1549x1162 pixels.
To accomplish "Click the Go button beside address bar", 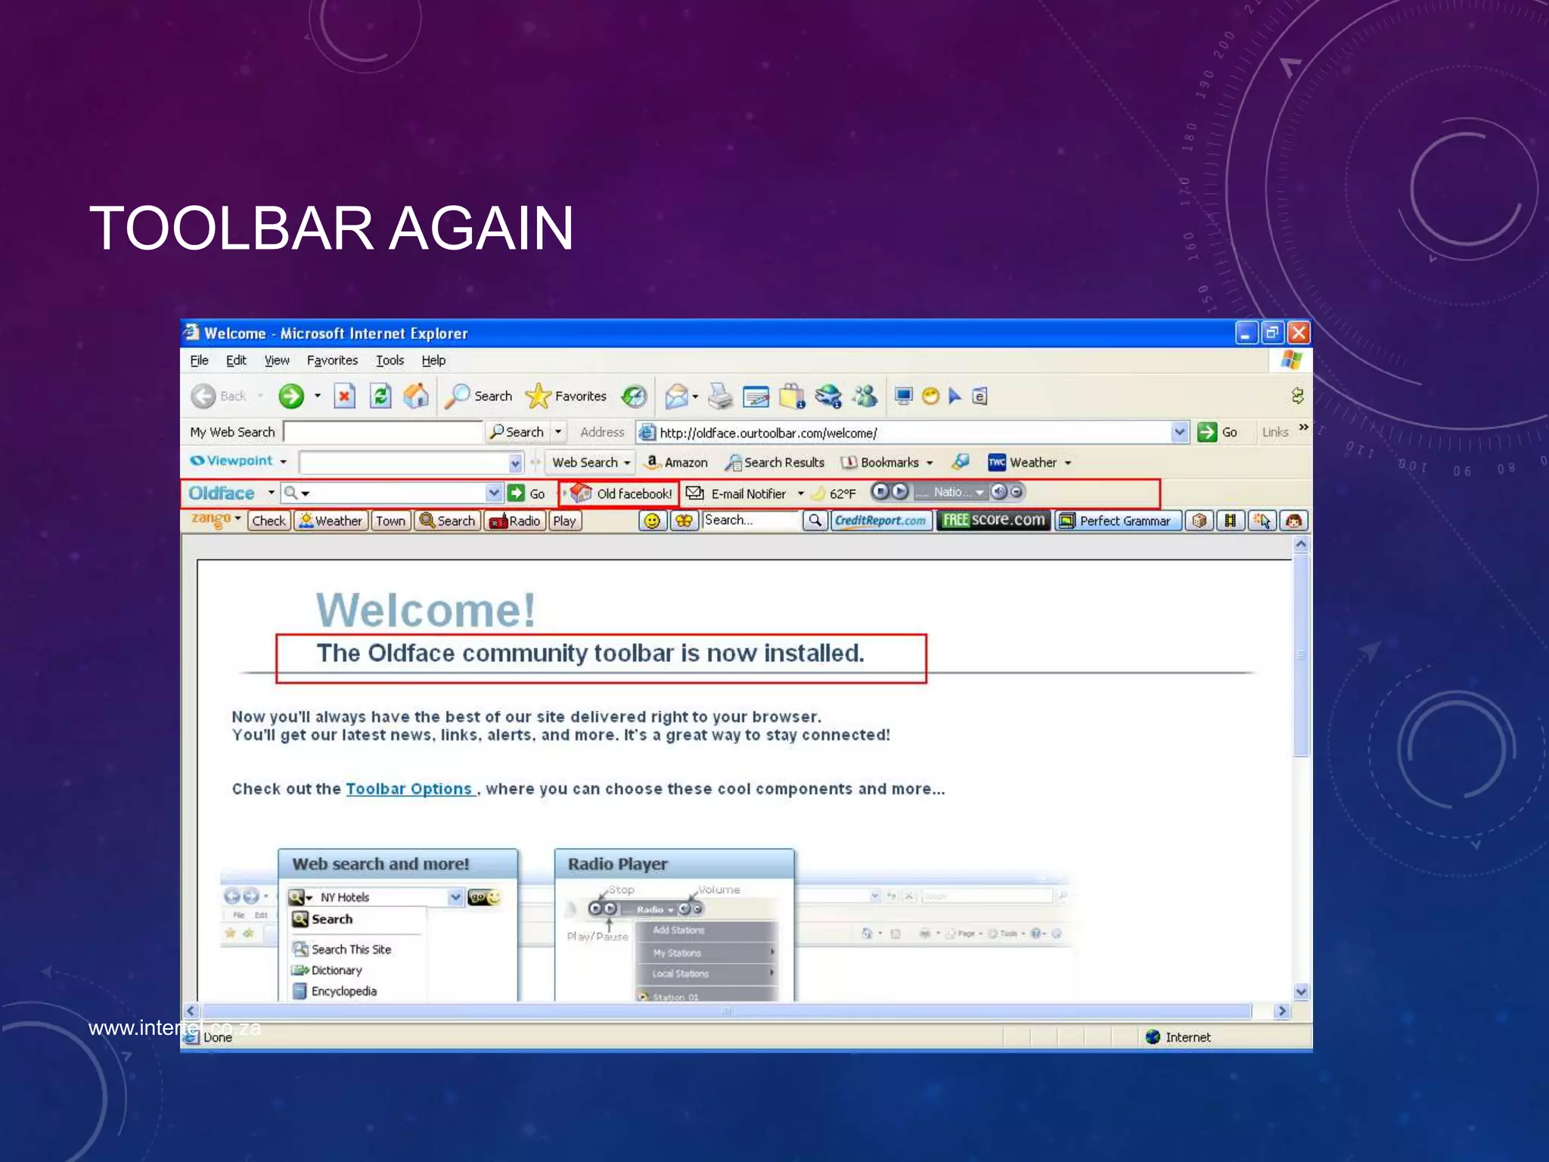I will click(x=1217, y=432).
